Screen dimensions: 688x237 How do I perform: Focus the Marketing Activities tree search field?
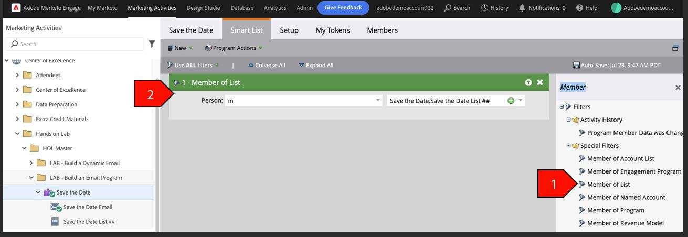pos(75,44)
